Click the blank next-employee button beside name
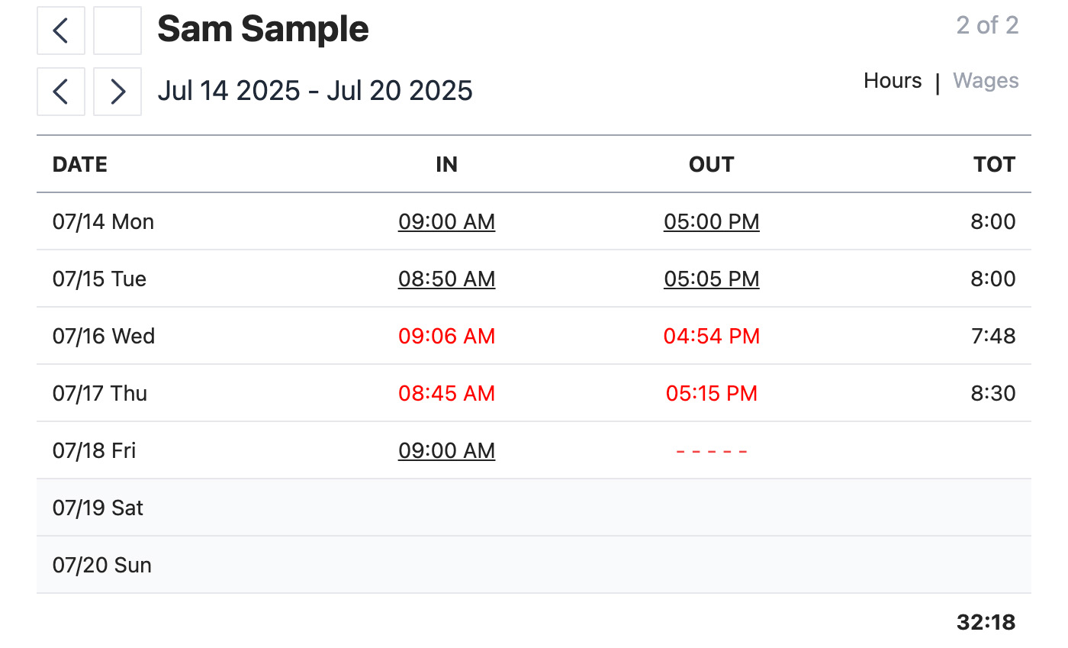The height and width of the screenshot is (648, 1068). pyautogui.click(x=117, y=31)
